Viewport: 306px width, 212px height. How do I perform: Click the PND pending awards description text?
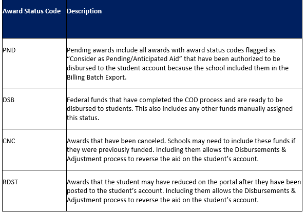point(178,64)
